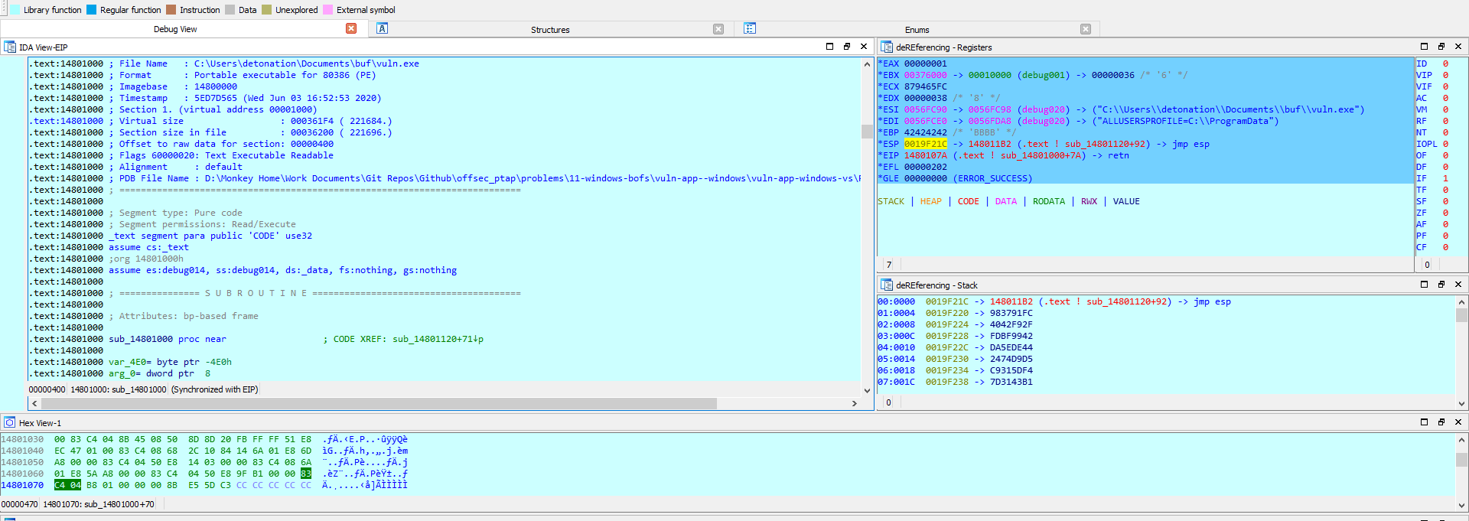Click the deREferencing Stack panel icon
This screenshot has width=1469, height=521.
pos(887,285)
